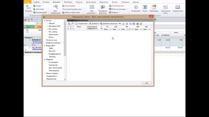Insert a Раздел via ribbon icon
This screenshot has height=117, width=209.
click(34, 6)
